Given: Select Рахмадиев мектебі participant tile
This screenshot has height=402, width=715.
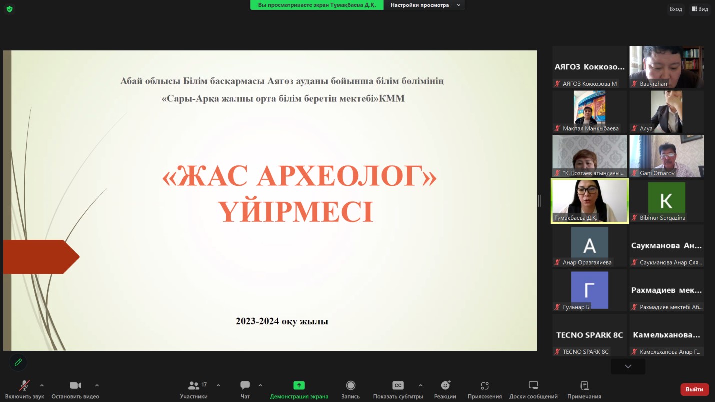Looking at the screenshot, I should (x=667, y=290).
